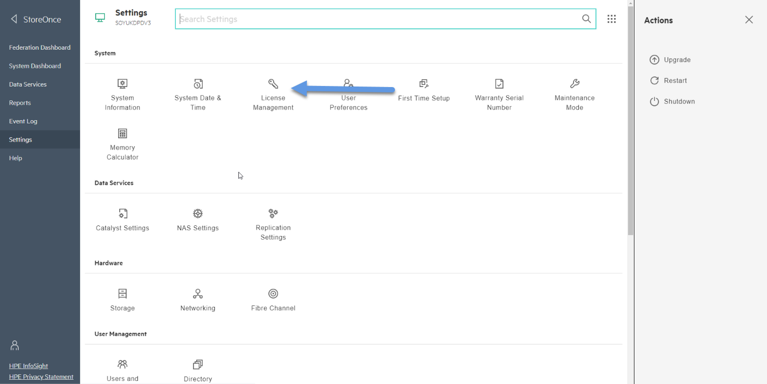Viewport: 767px width, 384px height.
Task: Click the Warranty Serial Number label
Action: (x=499, y=103)
